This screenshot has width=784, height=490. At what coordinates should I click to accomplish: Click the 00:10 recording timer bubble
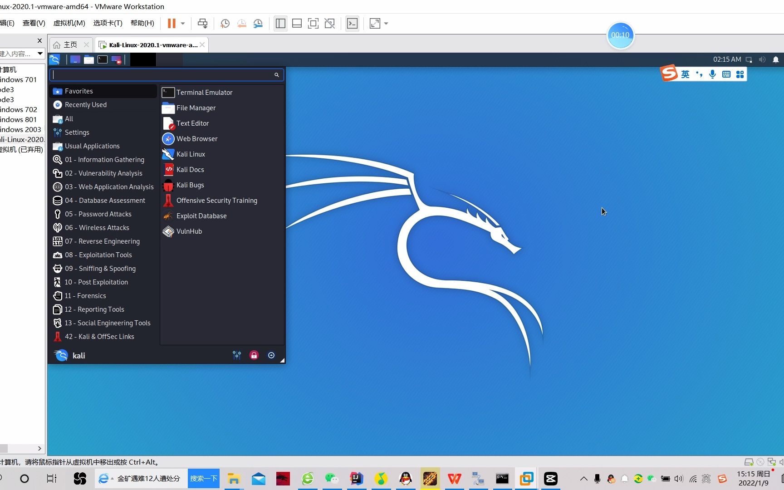620,35
